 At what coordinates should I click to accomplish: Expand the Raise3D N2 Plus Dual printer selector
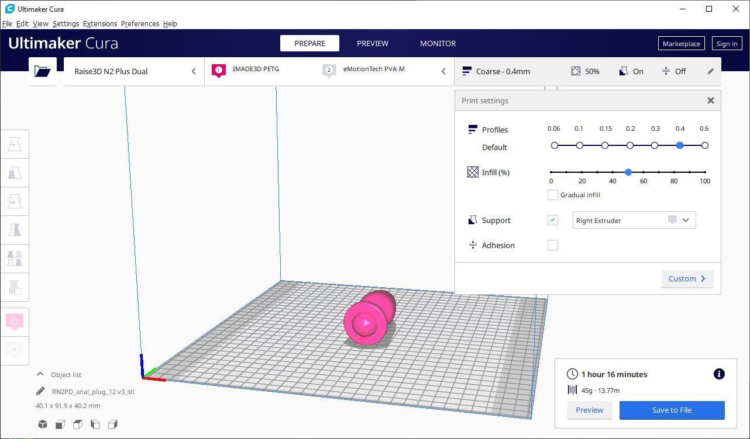(x=134, y=71)
